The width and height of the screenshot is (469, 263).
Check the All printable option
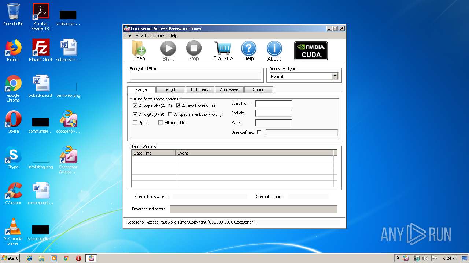pyautogui.click(x=160, y=123)
